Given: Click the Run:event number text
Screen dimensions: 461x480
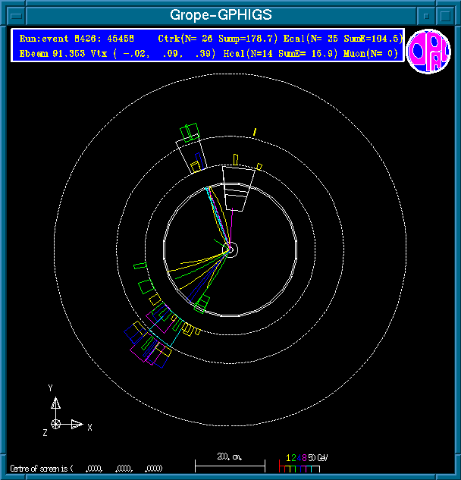Looking at the screenshot, I should point(77,38).
